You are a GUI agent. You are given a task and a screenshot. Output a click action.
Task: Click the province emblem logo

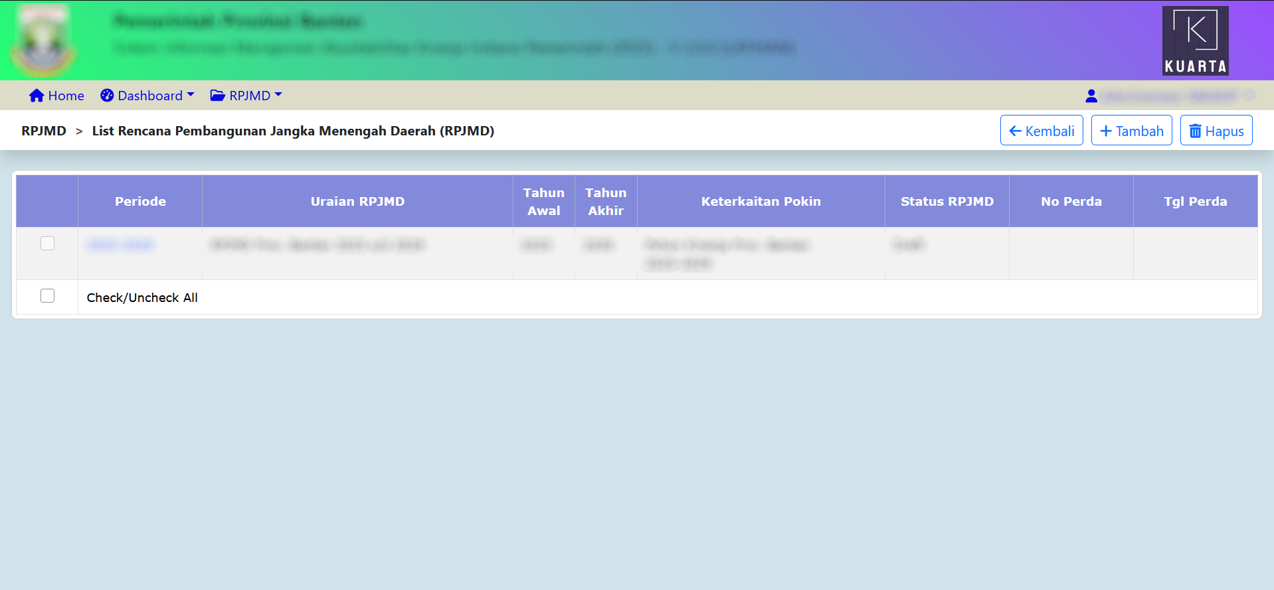(44, 41)
